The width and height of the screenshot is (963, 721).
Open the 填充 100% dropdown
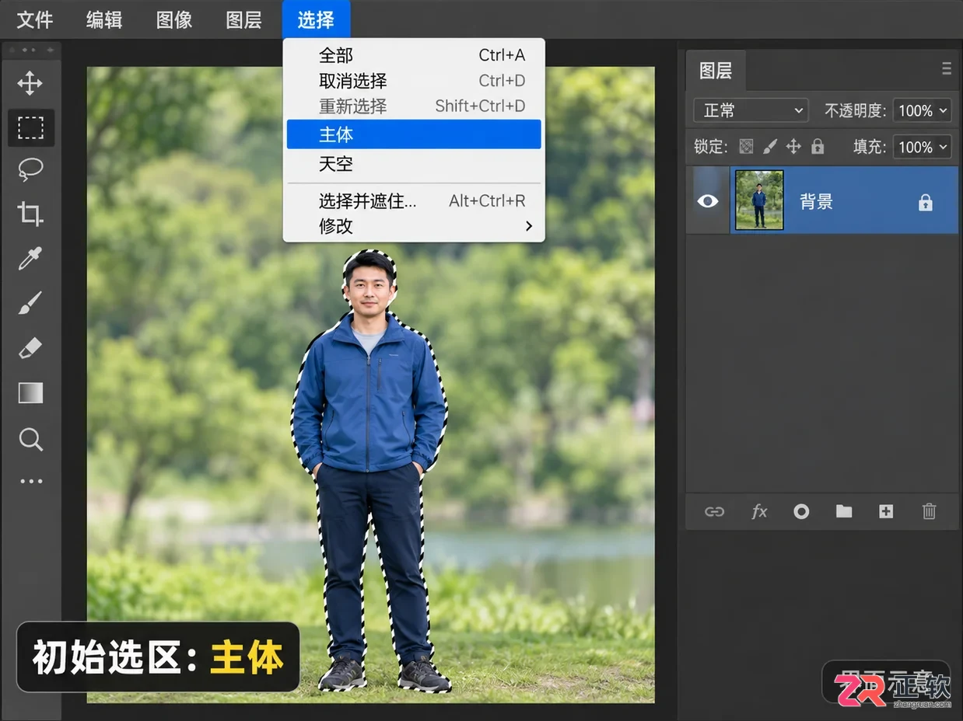[x=922, y=147]
